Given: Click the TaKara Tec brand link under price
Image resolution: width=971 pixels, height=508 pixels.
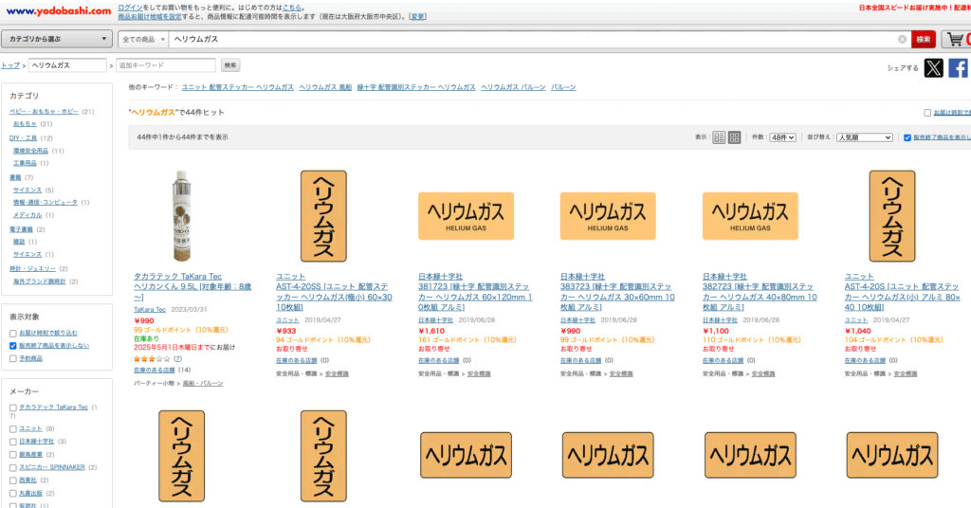Looking at the screenshot, I should pyautogui.click(x=150, y=309).
